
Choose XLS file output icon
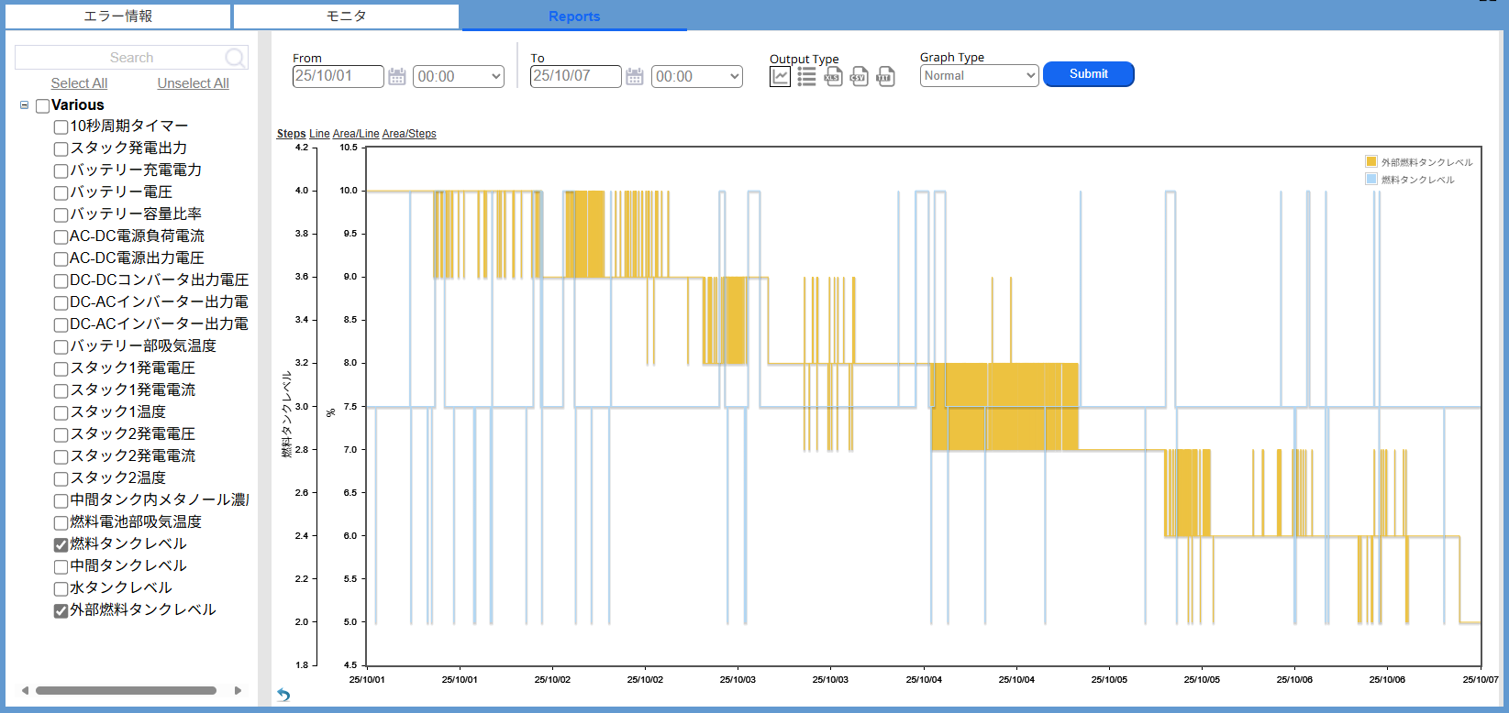(x=833, y=77)
